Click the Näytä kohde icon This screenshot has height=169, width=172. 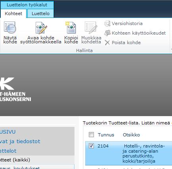click(10, 27)
